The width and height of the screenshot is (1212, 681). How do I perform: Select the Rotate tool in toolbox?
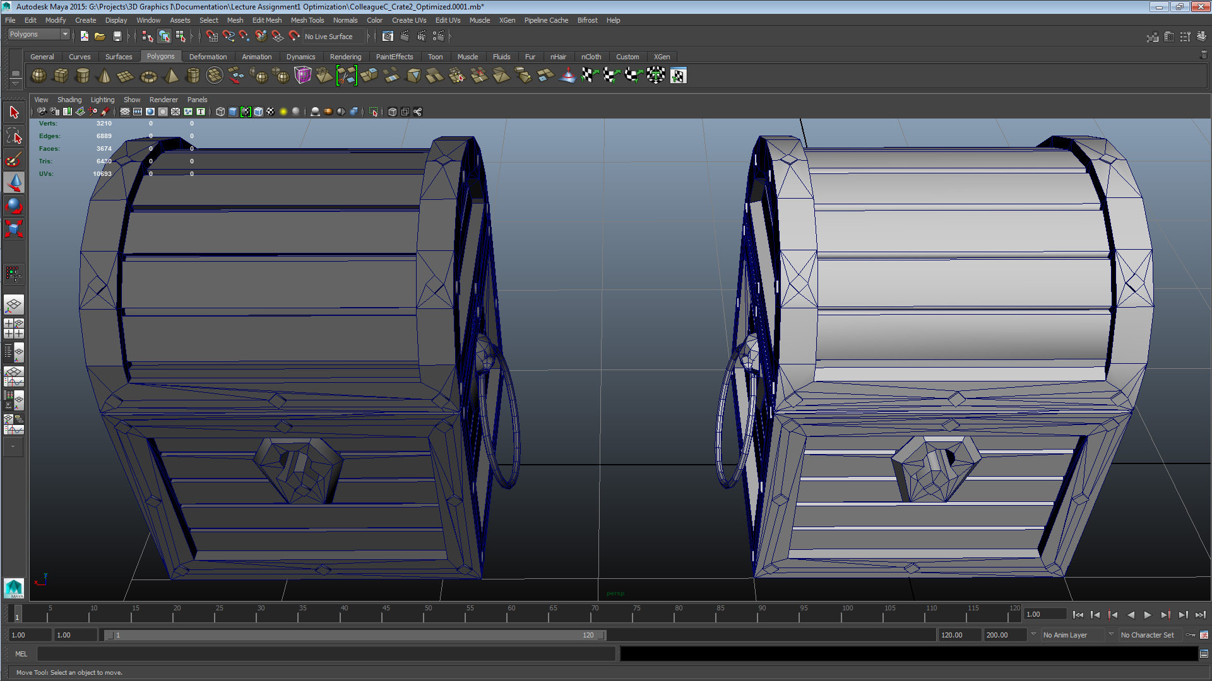pyautogui.click(x=14, y=206)
